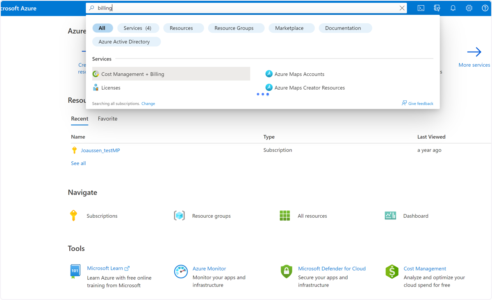Screen dimensions: 492x300
Task: Click the More services link
Action: (x=474, y=65)
